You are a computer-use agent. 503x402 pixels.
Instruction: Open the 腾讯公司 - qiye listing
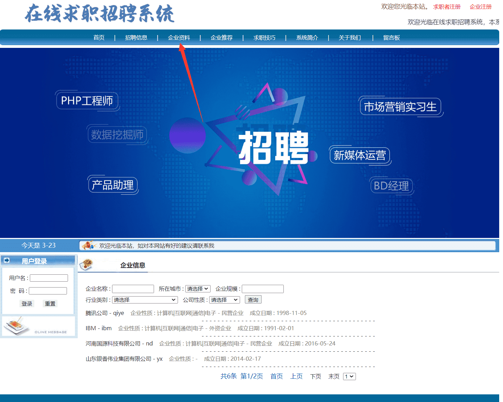coord(105,313)
